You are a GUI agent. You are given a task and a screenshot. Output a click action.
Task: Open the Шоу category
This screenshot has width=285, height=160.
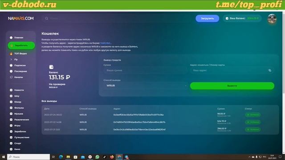(15, 96)
